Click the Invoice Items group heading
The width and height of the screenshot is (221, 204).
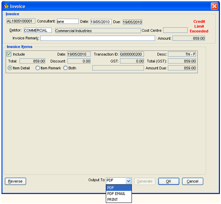20,47
